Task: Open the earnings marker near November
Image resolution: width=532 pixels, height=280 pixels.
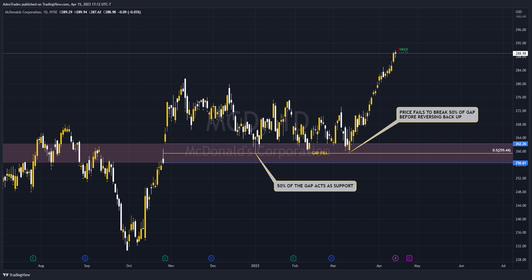Action: 165,258
